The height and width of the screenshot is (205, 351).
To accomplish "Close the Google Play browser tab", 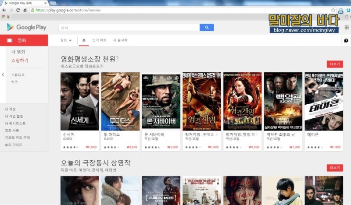I will [46, 3].
